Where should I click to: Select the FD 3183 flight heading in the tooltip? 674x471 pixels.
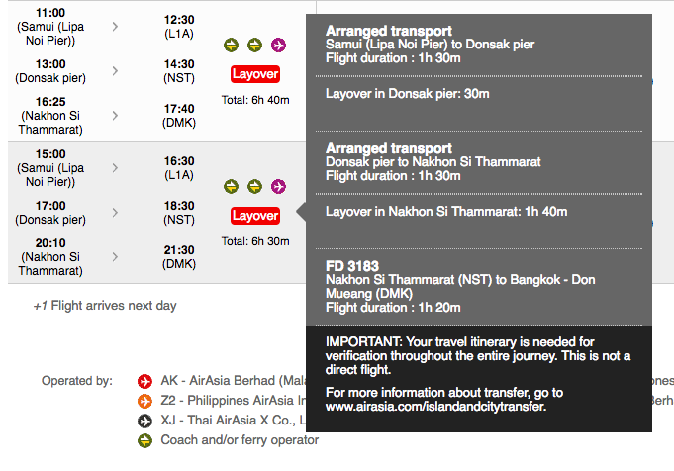pos(352,266)
